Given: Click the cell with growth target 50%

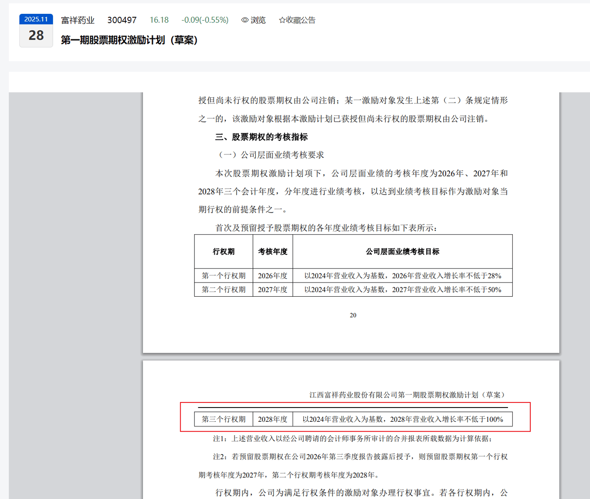Looking at the screenshot, I should pyautogui.click(x=403, y=289).
